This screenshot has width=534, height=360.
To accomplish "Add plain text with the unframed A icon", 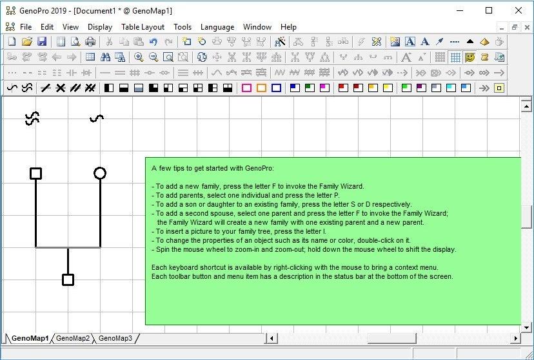I will [x=424, y=41].
